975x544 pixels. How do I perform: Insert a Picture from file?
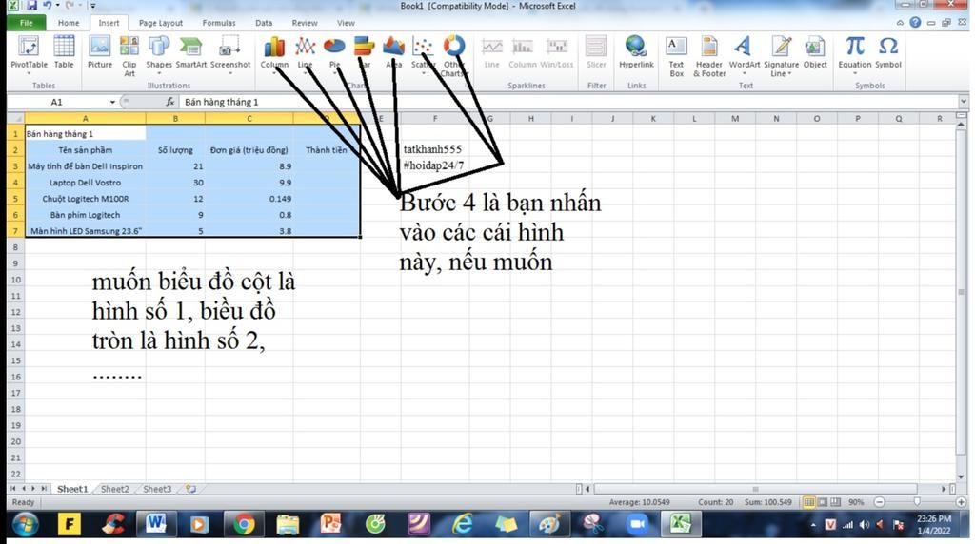99,52
